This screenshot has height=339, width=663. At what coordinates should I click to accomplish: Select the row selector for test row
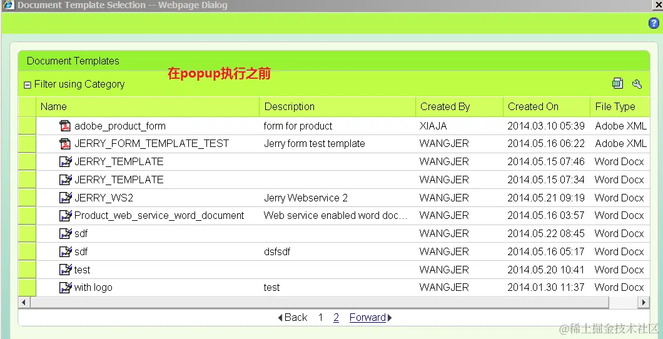27,269
